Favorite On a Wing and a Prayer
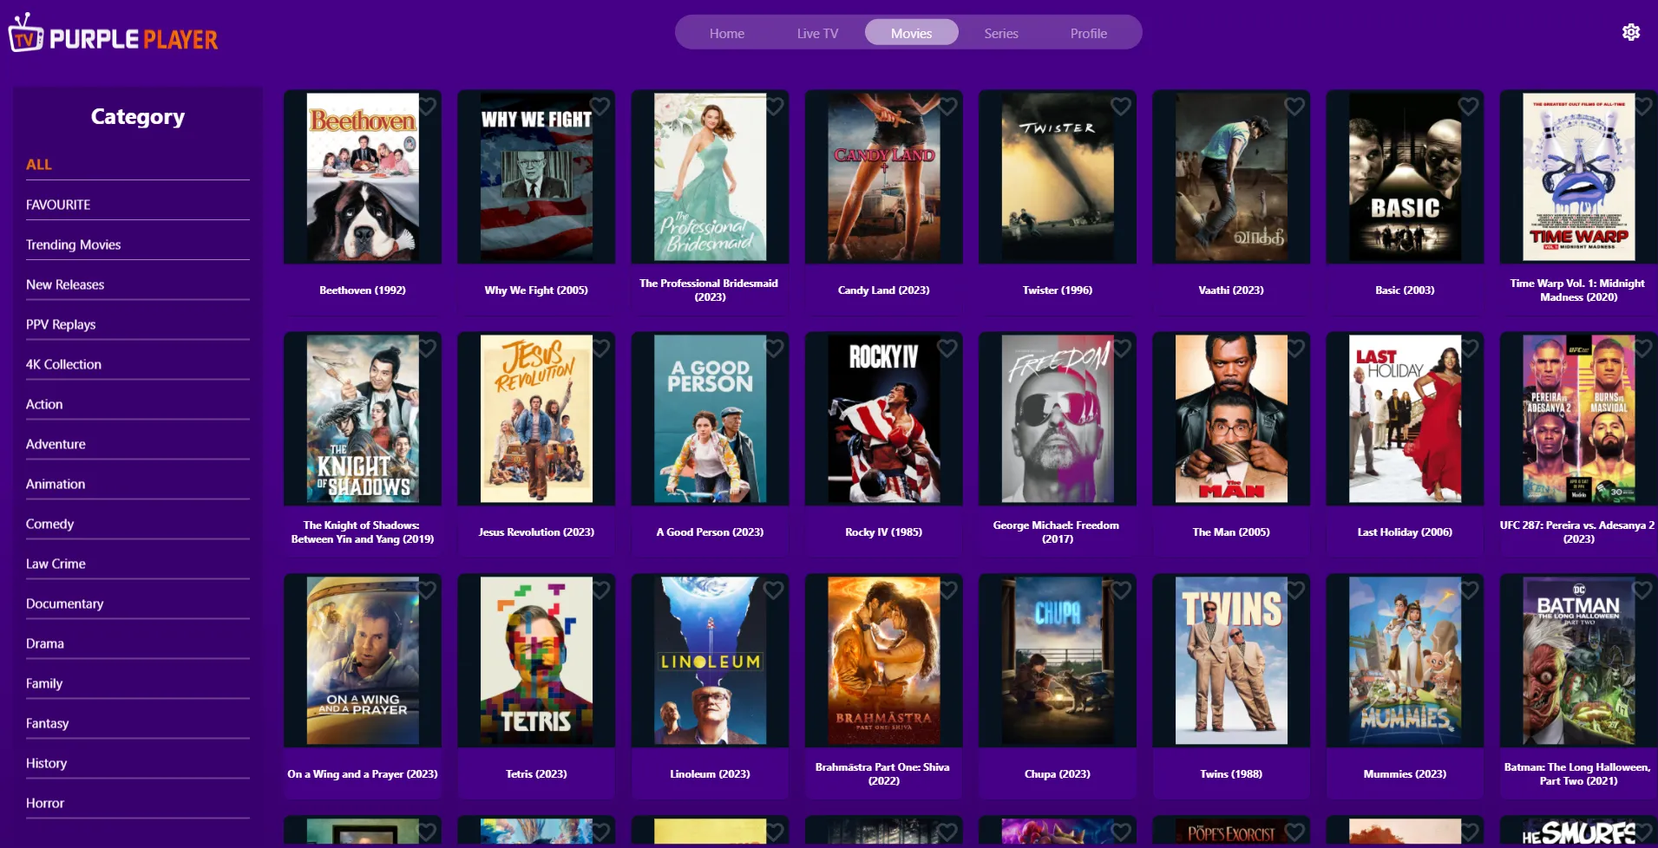The width and height of the screenshot is (1658, 848). tap(427, 590)
